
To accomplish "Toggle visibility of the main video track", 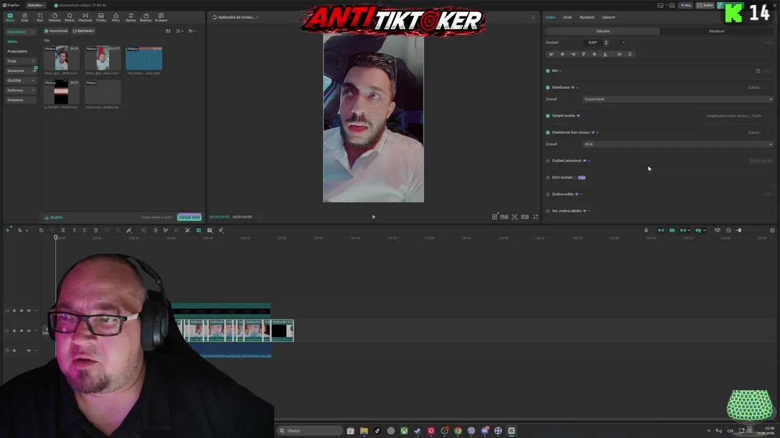I will (21, 331).
